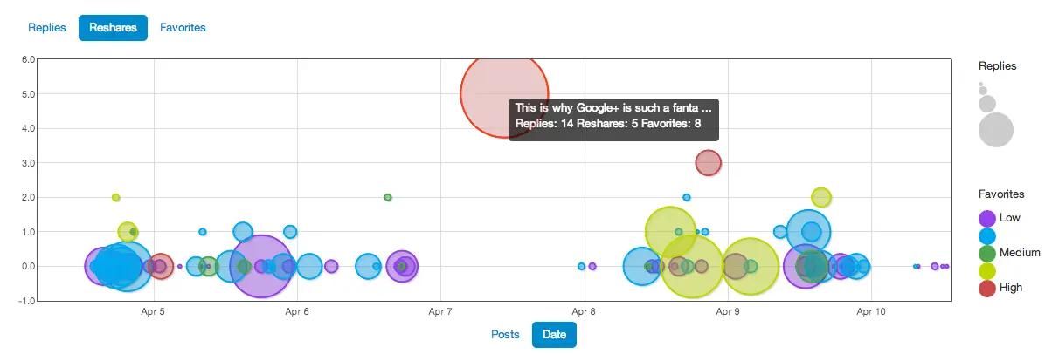Select the red bubble at 3.0 reshares

(x=708, y=162)
